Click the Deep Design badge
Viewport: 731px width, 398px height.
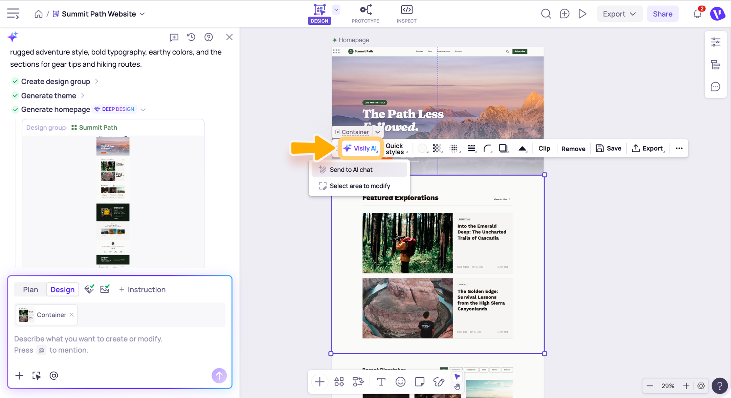pyautogui.click(x=114, y=109)
